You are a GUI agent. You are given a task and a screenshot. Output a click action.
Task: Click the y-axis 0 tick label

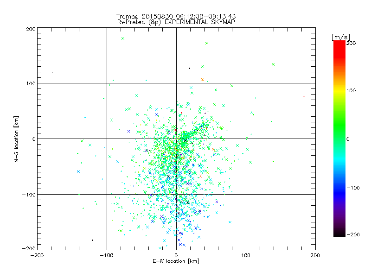[34, 139]
